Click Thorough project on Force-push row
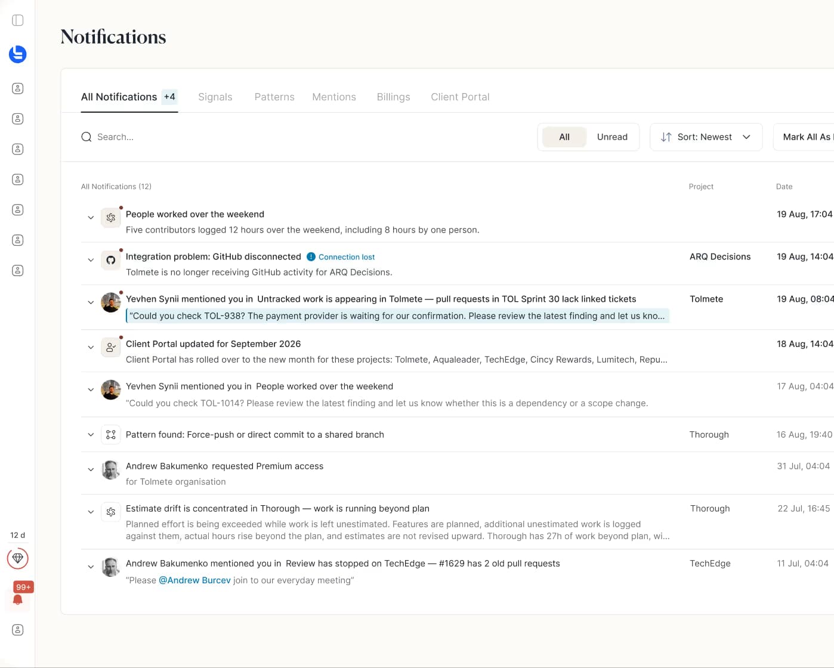Image resolution: width=834 pixels, height=668 pixels. pyautogui.click(x=709, y=435)
